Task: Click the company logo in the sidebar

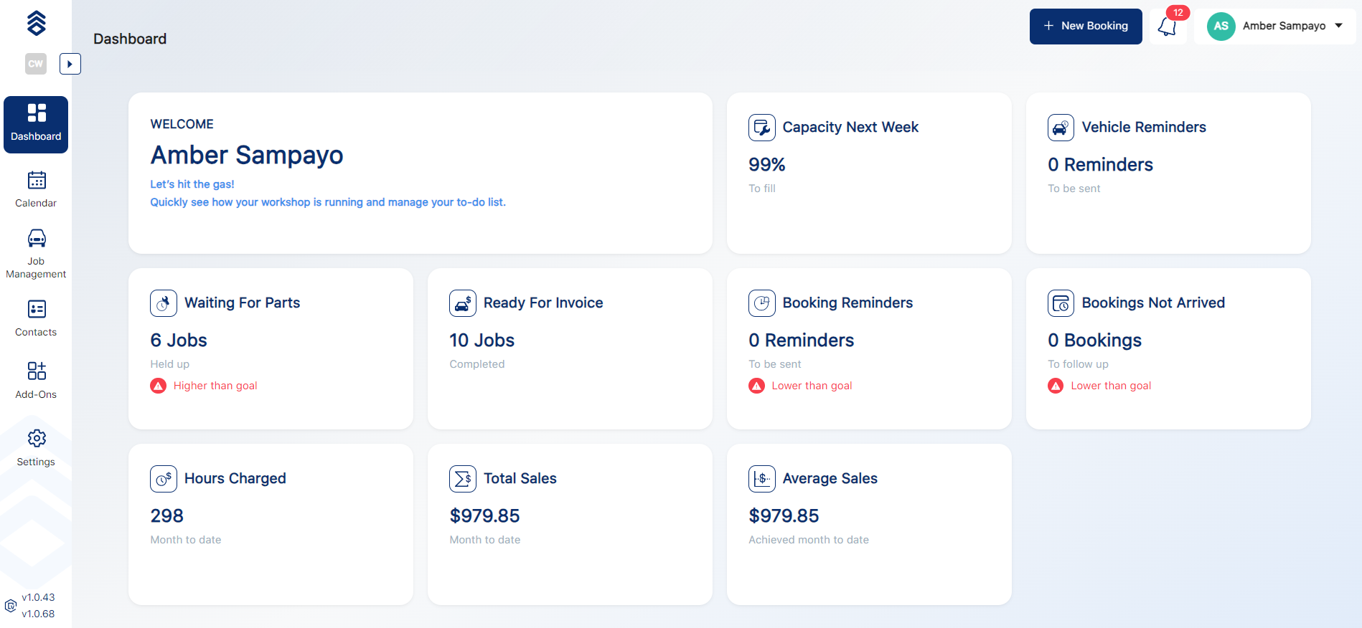Action: coord(36,23)
